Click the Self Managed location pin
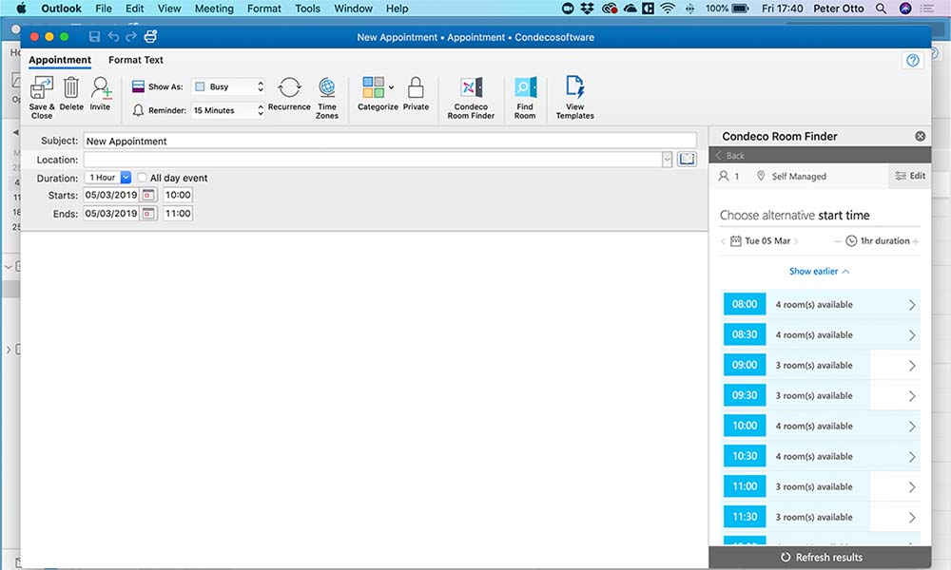Image resolution: width=951 pixels, height=570 pixels. [x=761, y=176]
